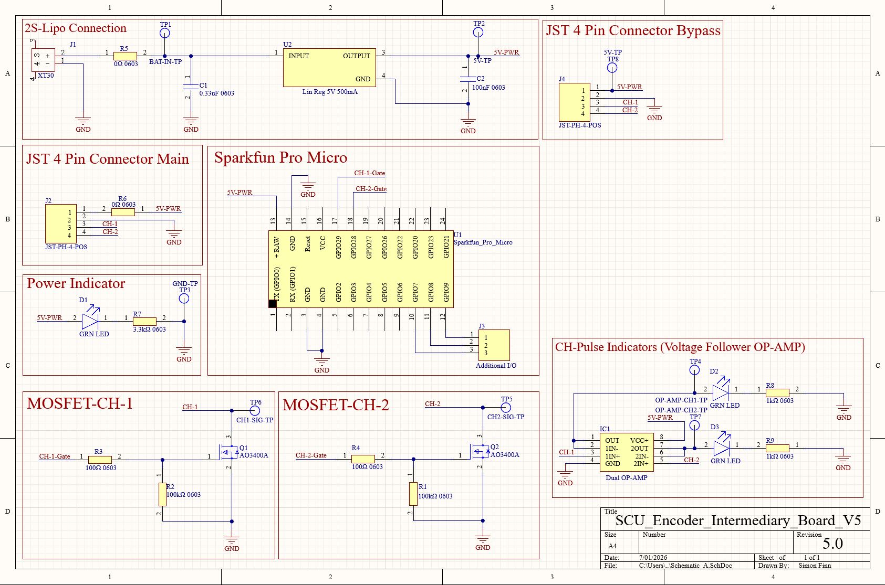Click the 'CH-2-Gate' label above Pro Micro
Screen dimensions: 885x585
[371, 189]
